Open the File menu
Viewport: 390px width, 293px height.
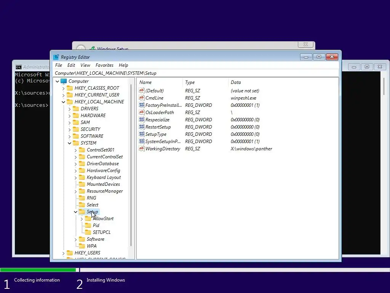tap(59, 65)
